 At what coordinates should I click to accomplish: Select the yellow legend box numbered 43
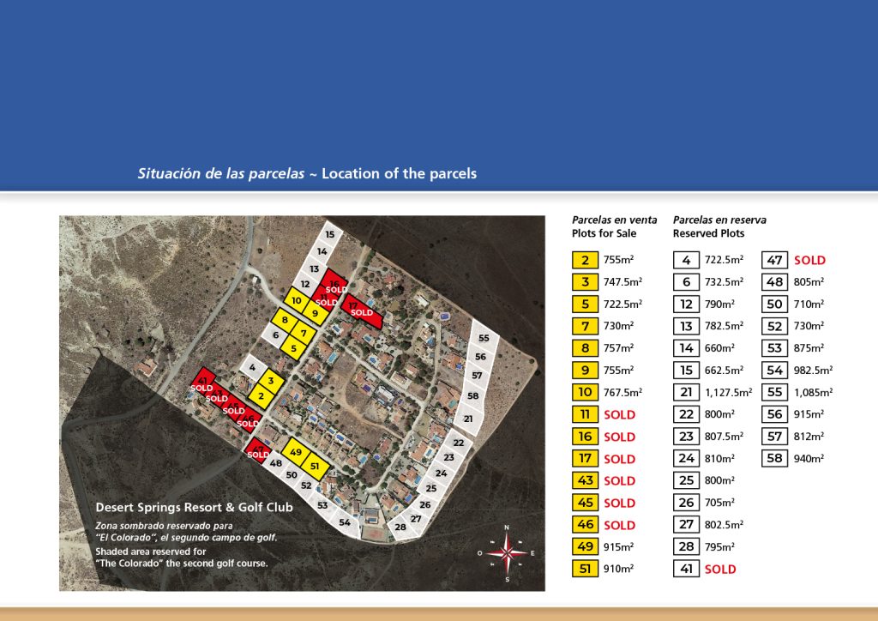coord(585,480)
